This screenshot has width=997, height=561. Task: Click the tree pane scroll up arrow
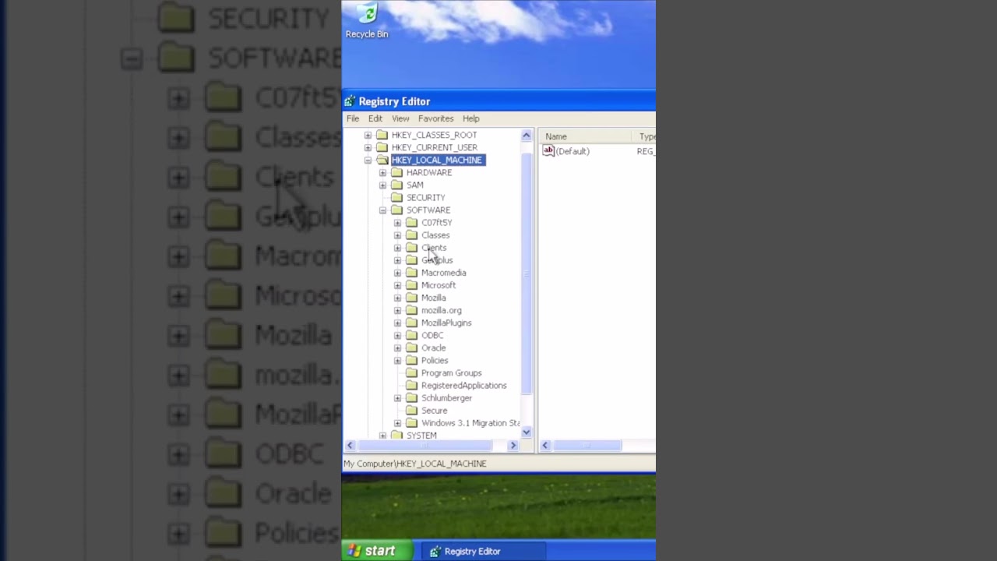pyautogui.click(x=527, y=136)
